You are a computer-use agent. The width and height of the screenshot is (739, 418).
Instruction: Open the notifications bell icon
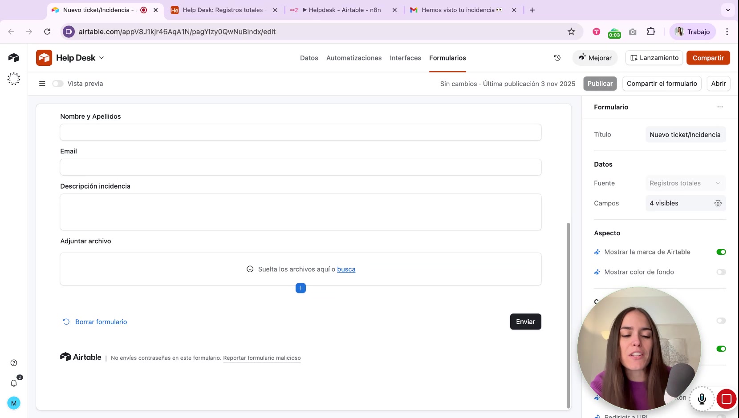pyautogui.click(x=14, y=383)
